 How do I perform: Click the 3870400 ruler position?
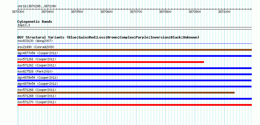tap(47, 12)
